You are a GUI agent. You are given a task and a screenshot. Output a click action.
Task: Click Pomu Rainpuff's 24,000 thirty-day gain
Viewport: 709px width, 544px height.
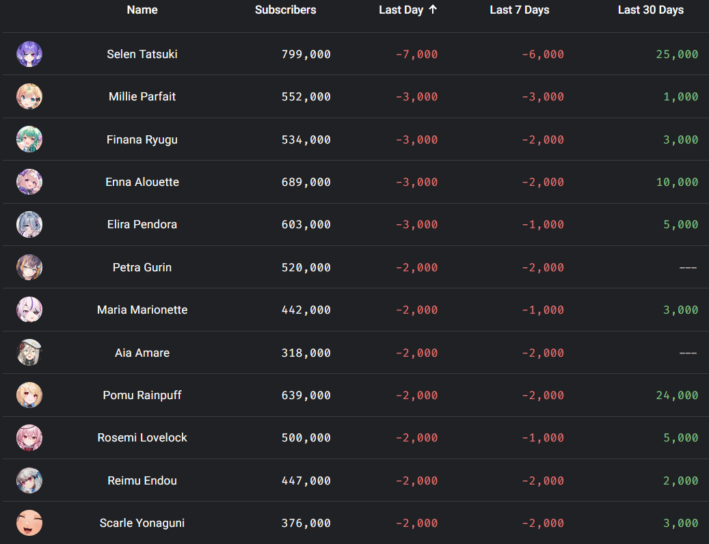pyautogui.click(x=677, y=395)
